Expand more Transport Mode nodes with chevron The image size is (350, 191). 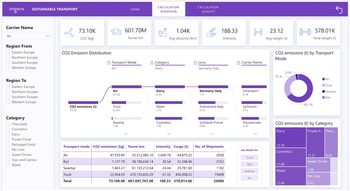(126, 134)
